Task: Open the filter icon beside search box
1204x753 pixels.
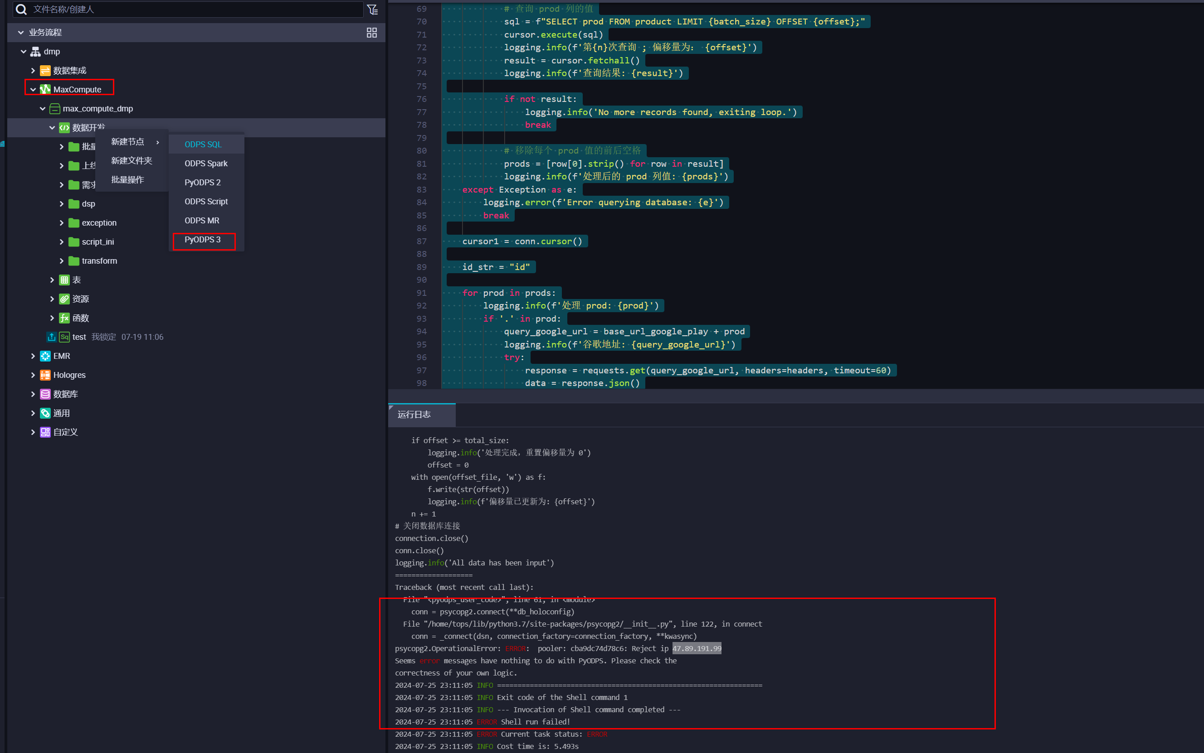Action: pos(372,10)
